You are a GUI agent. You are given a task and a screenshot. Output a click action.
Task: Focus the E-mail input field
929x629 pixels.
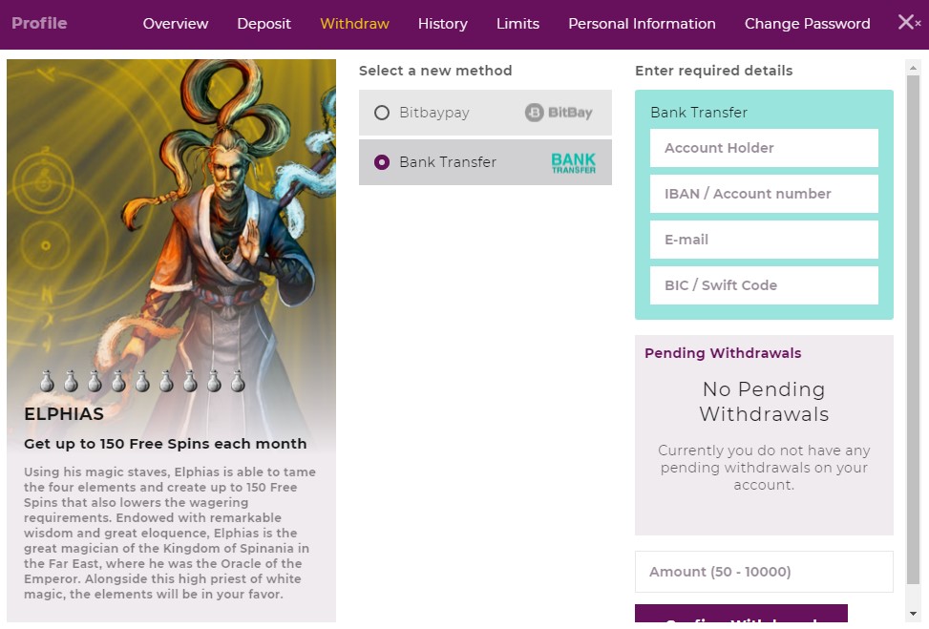coord(764,240)
